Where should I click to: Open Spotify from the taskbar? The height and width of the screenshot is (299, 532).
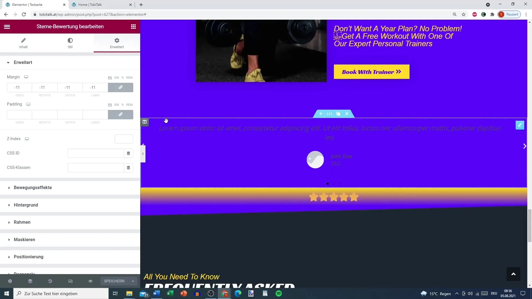(x=279, y=293)
